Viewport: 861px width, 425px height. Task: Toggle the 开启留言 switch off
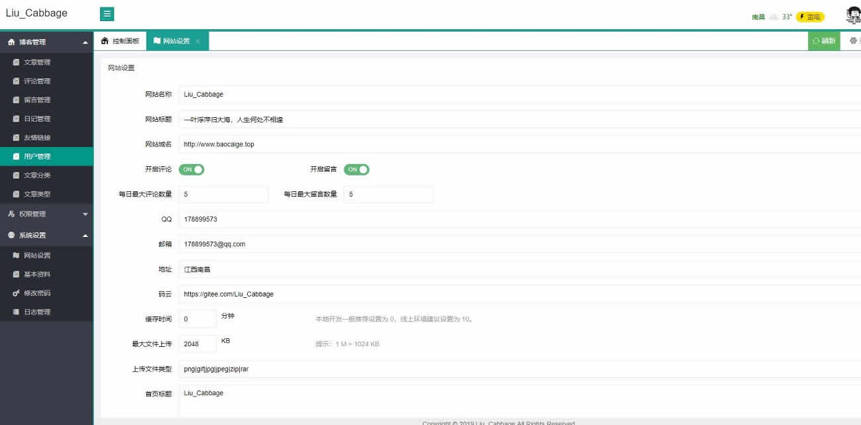pyautogui.click(x=356, y=169)
